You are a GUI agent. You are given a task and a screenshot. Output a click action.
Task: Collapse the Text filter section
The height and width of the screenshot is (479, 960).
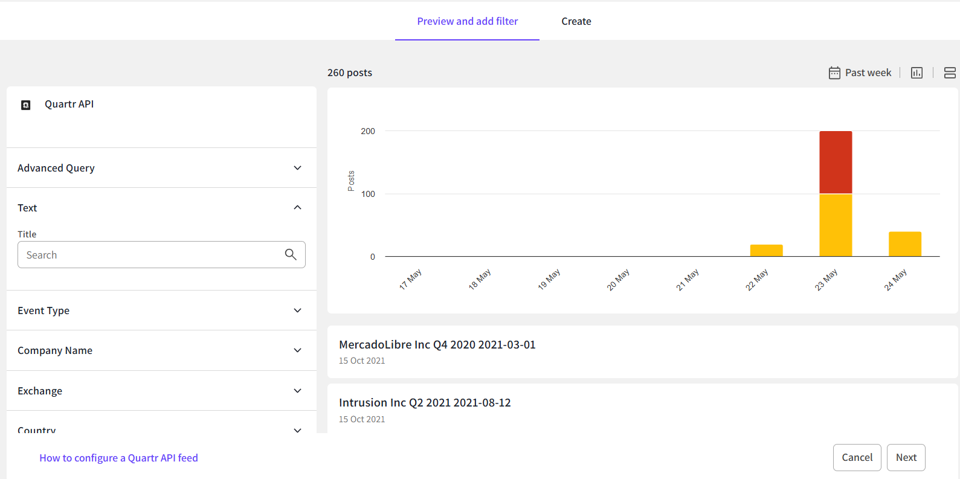297,208
